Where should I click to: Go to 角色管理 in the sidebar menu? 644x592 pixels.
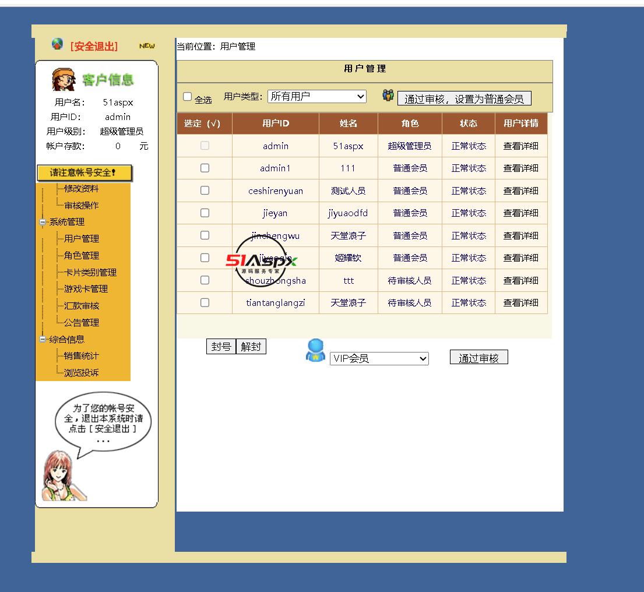[82, 255]
